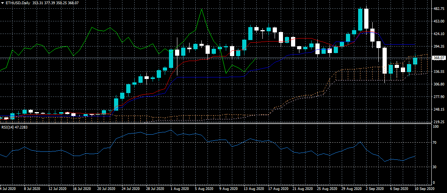Click the 306.80 price axis label
The height and width of the screenshot is (193, 447).
439,84
